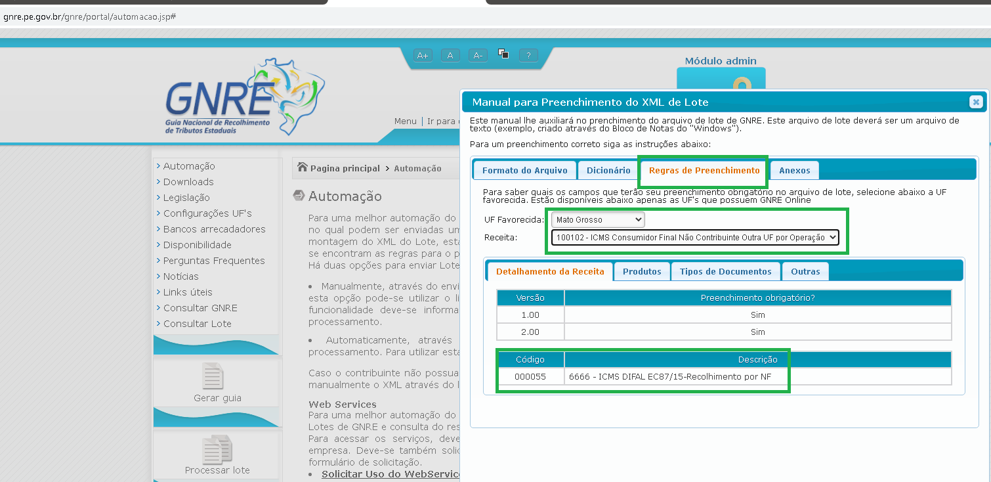
Task: Click the Processar lote documents icon
Action: pyautogui.click(x=217, y=449)
